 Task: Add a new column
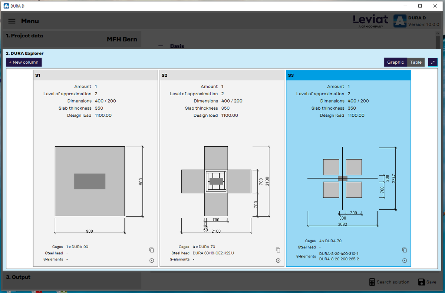point(24,62)
